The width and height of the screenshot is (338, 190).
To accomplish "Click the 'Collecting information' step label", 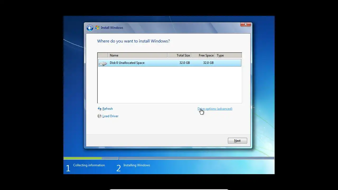I will pos(89,165).
